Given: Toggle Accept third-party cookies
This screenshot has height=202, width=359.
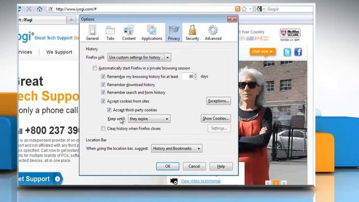Looking at the screenshot, I should (x=109, y=110).
